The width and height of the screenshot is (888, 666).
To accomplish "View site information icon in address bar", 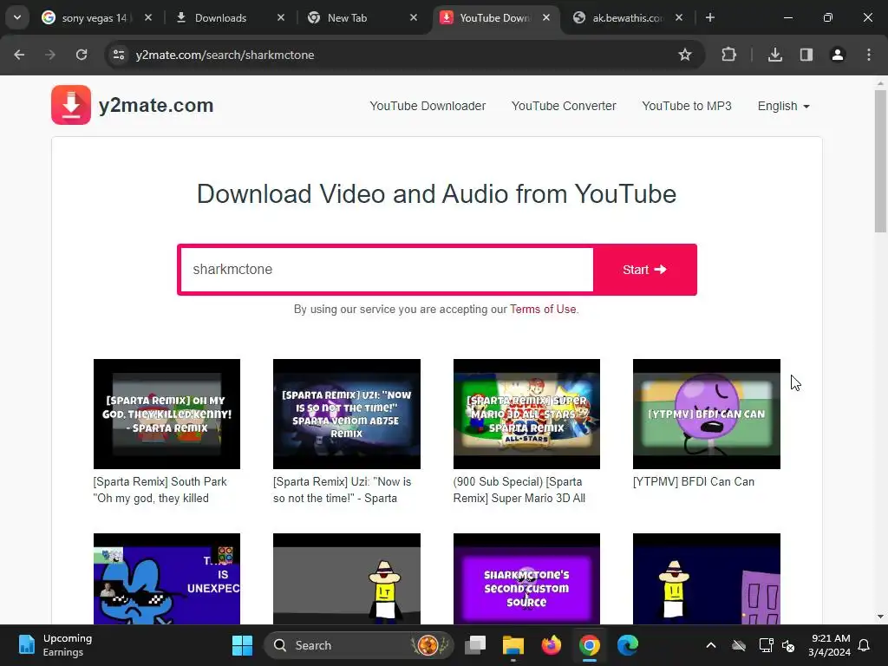I will pyautogui.click(x=118, y=55).
